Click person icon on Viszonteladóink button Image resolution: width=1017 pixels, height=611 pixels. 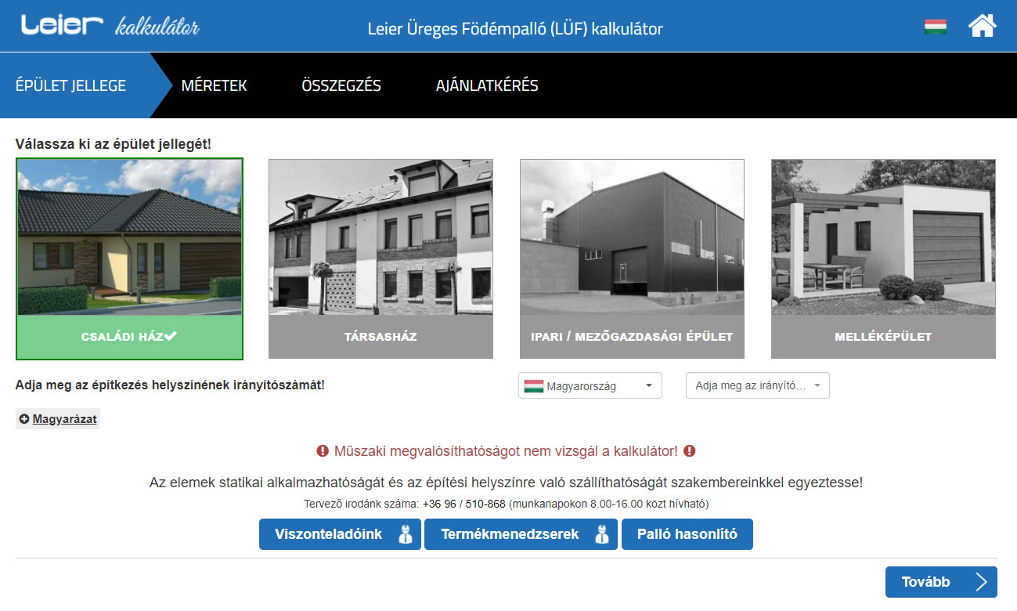coord(405,534)
